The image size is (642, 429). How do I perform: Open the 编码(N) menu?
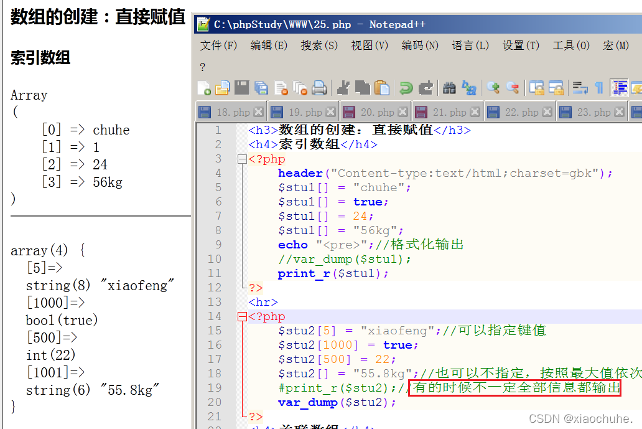[420, 45]
